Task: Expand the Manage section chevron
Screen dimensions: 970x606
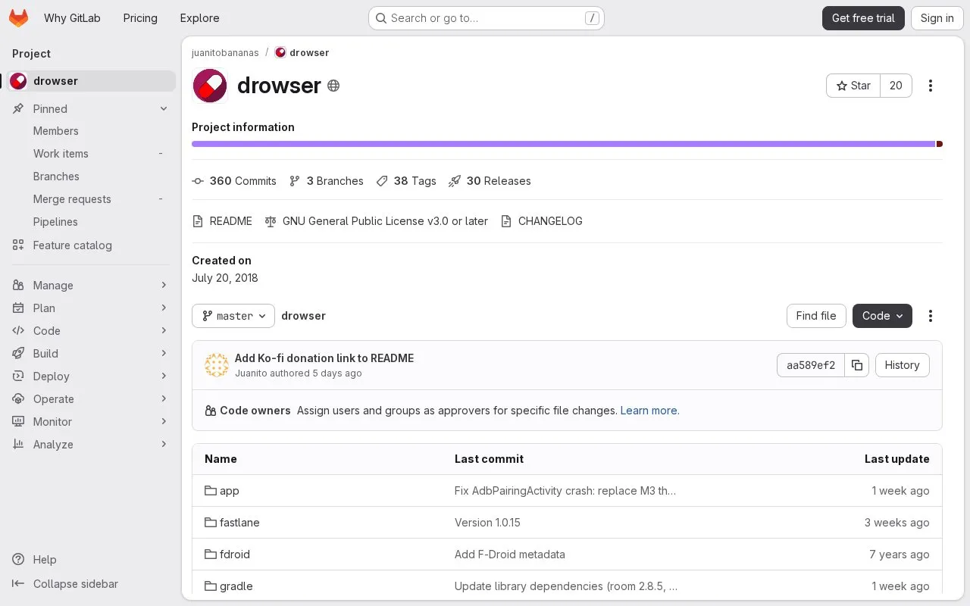Action: click(164, 286)
